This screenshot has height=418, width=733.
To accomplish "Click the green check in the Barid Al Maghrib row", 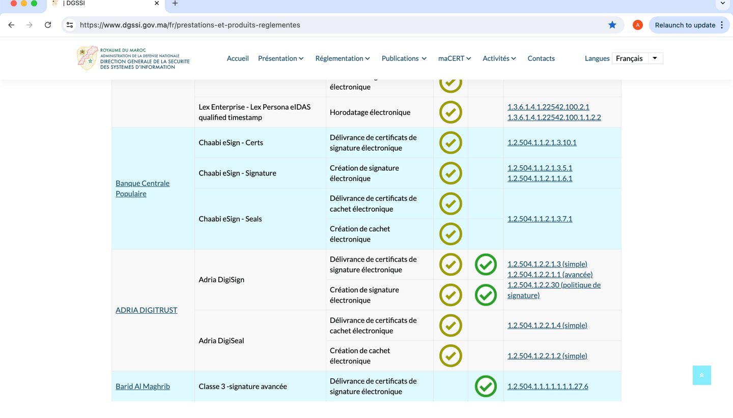I will (x=486, y=386).
